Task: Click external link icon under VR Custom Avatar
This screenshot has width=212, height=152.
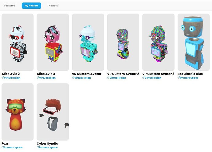Action: (x=73, y=78)
